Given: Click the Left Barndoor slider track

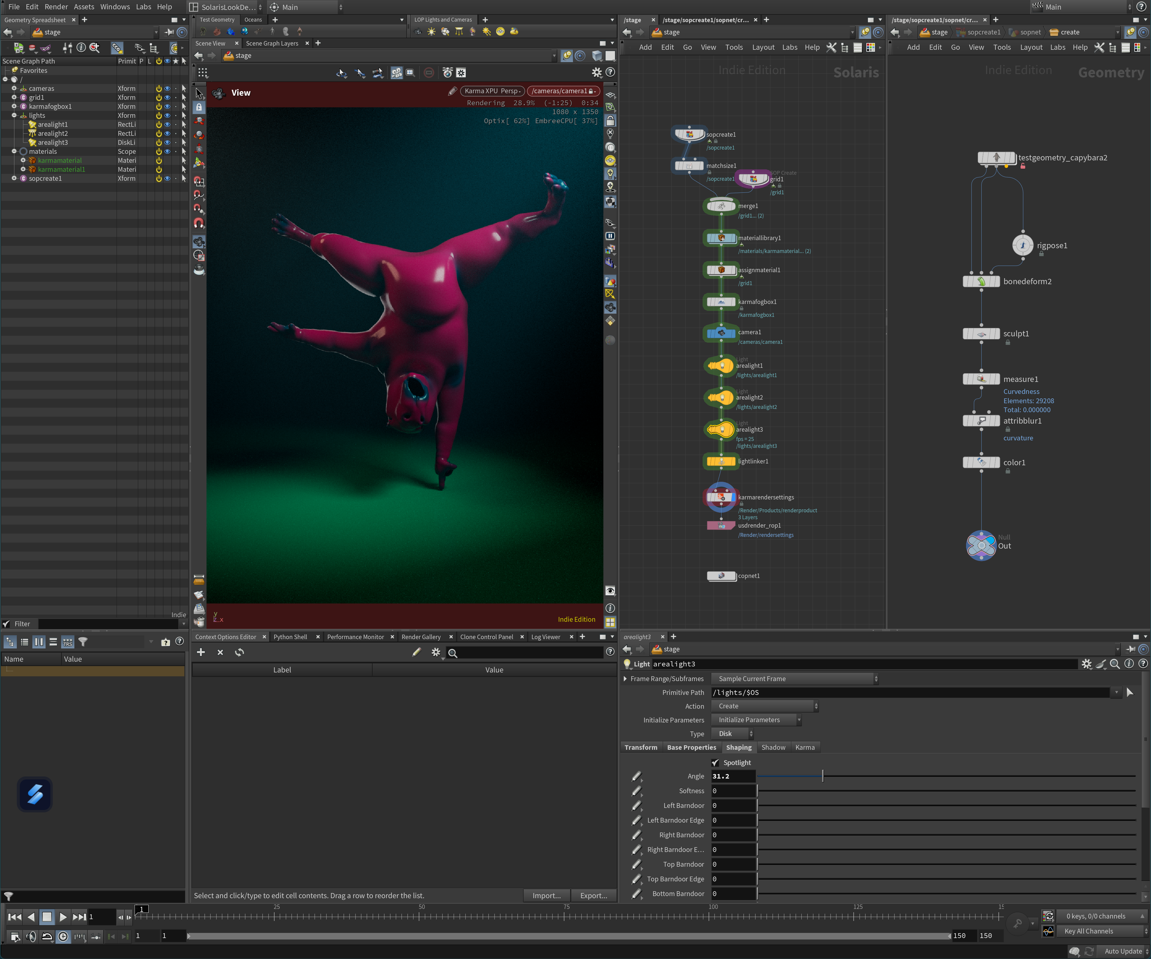Looking at the screenshot, I should 947,806.
